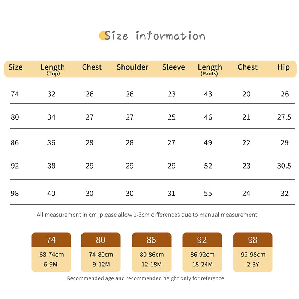This screenshot has height=299, width=299.
Task: Select the Size column header
Action: [x=15, y=67]
